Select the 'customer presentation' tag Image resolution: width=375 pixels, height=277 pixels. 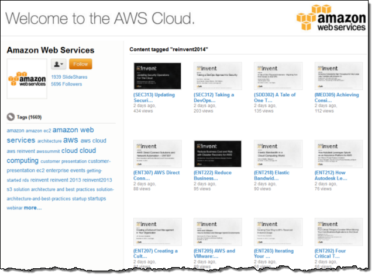point(64,162)
